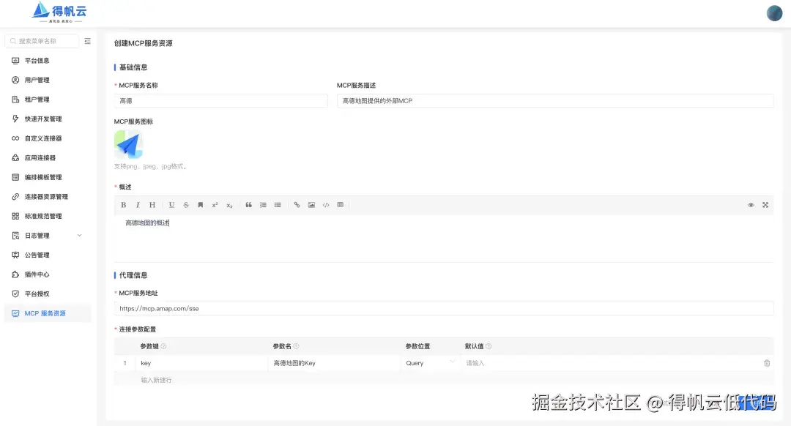Open 应用连接器 in the sidebar
The width and height of the screenshot is (791, 426).
coord(48,158)
